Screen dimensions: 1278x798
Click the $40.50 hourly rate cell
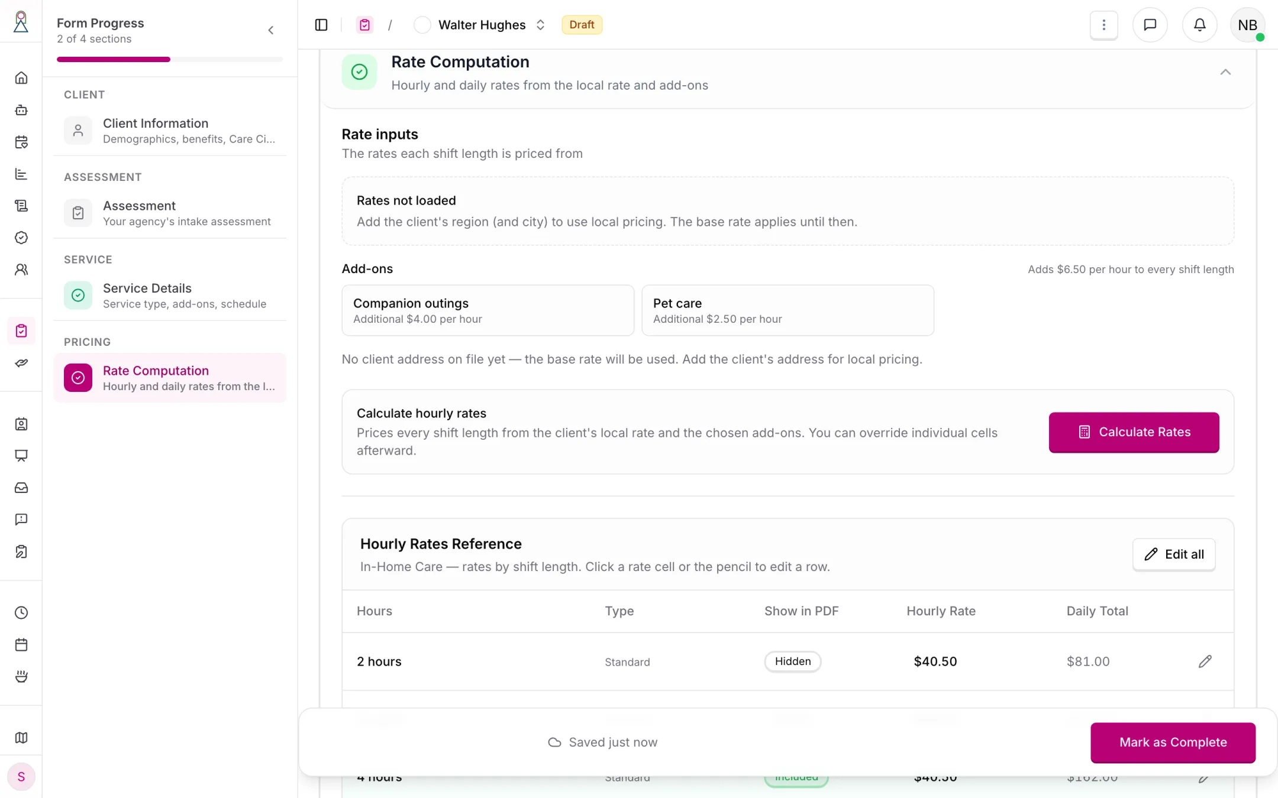pos(935,661)
